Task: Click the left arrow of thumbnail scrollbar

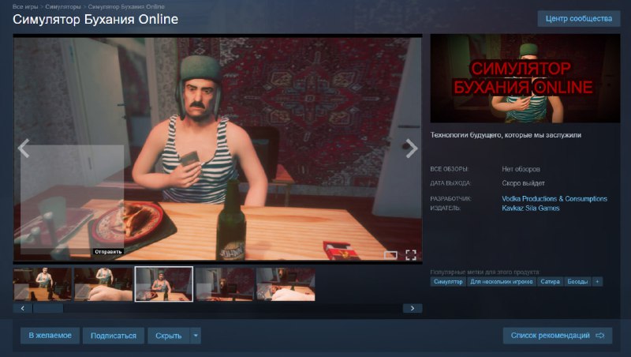Action: [23, 308]
